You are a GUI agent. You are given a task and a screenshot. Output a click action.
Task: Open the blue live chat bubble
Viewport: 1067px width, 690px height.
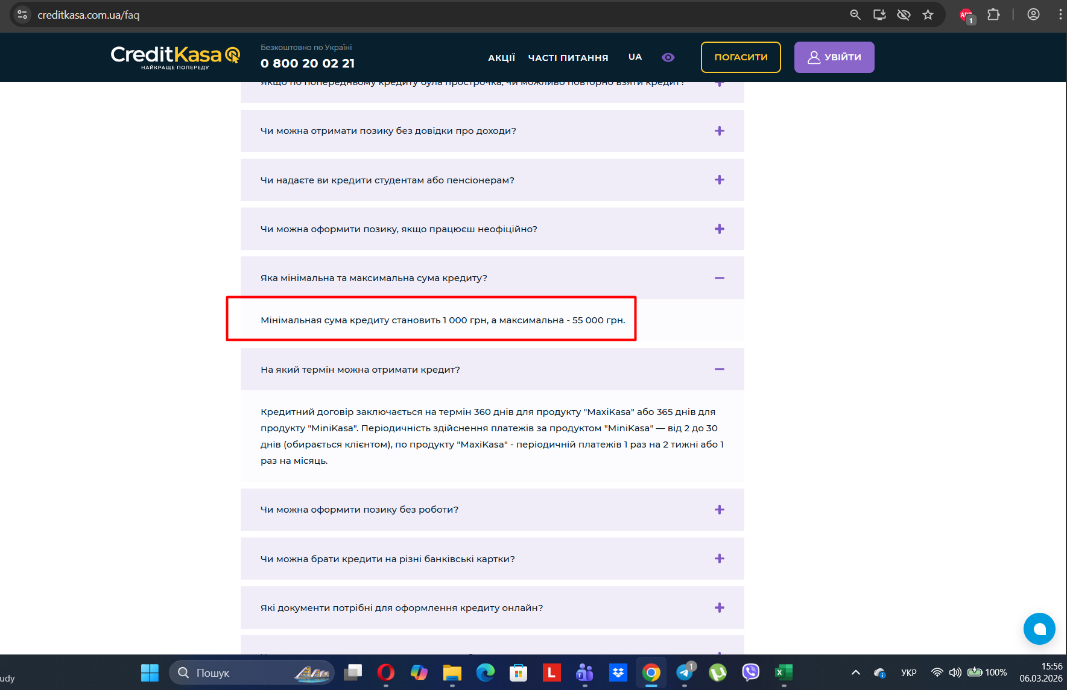click(1039, 628)
